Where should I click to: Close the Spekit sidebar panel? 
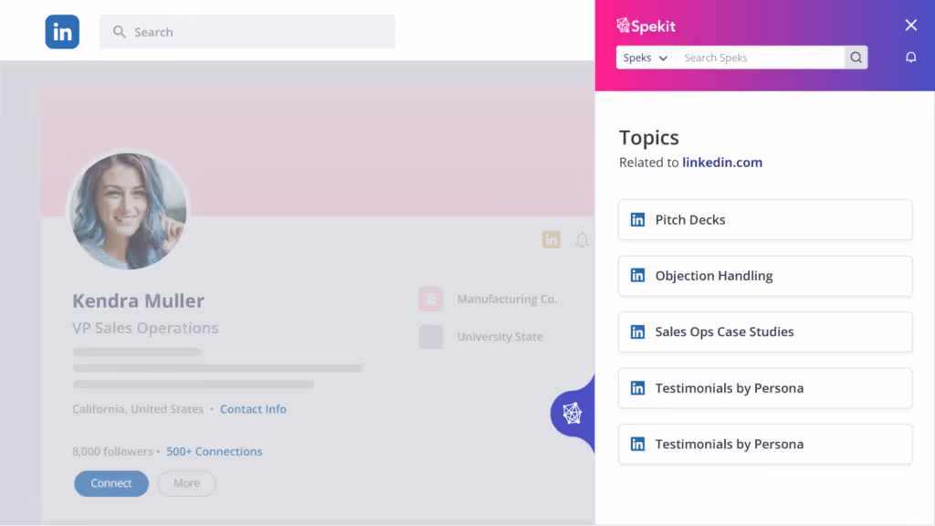[x=910, y=25]
